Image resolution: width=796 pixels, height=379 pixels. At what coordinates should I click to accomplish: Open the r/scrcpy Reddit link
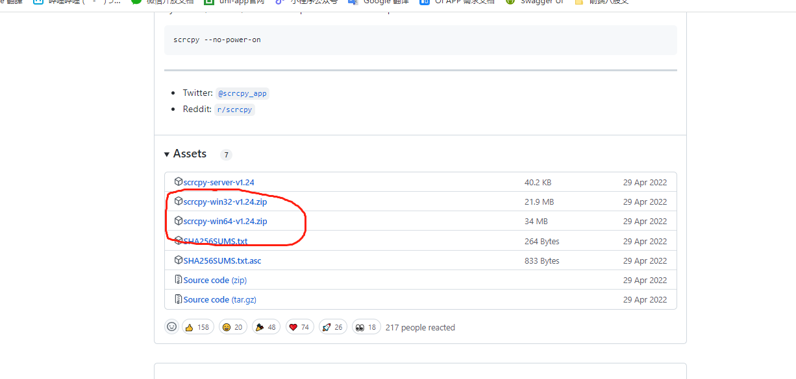[x=234, y=109]
